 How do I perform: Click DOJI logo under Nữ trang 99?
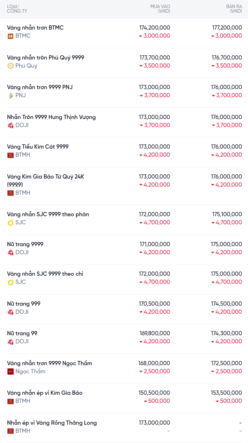(x=11, y=342)
